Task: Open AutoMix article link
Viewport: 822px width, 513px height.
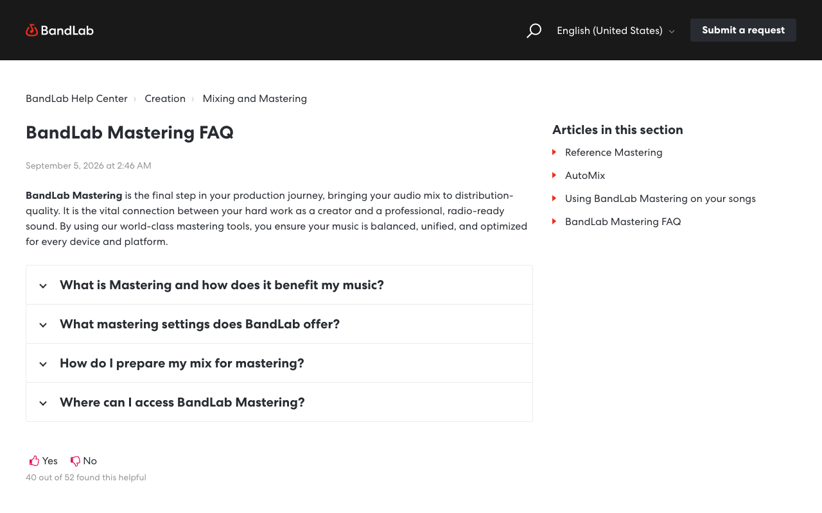Action: coord(585,176)
